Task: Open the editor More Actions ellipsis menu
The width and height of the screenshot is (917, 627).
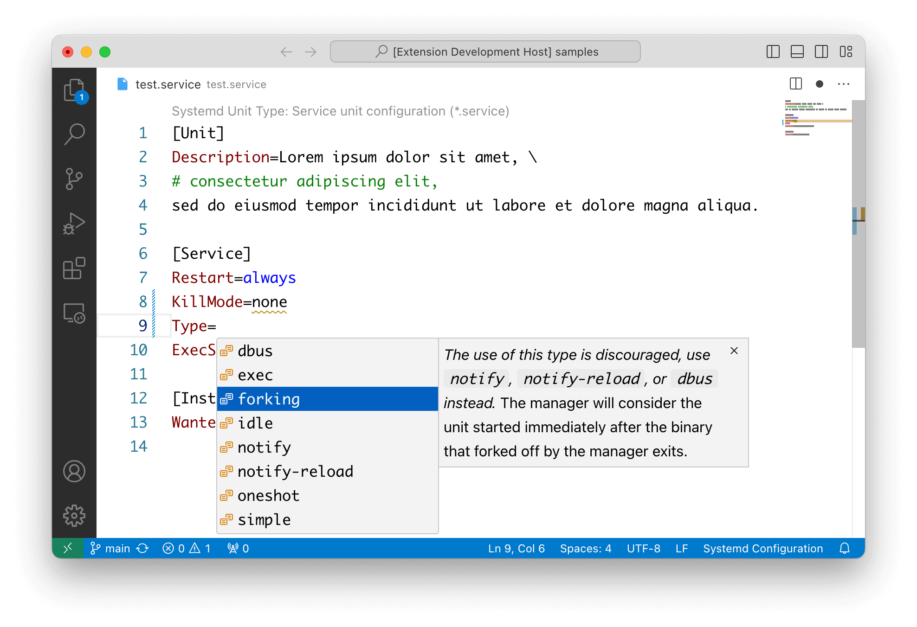Action: click(843, 84)
